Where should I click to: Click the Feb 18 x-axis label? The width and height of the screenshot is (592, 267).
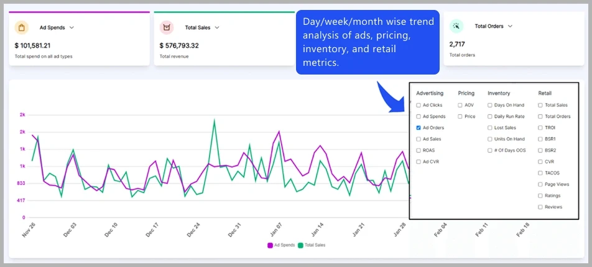pos(523,229)
